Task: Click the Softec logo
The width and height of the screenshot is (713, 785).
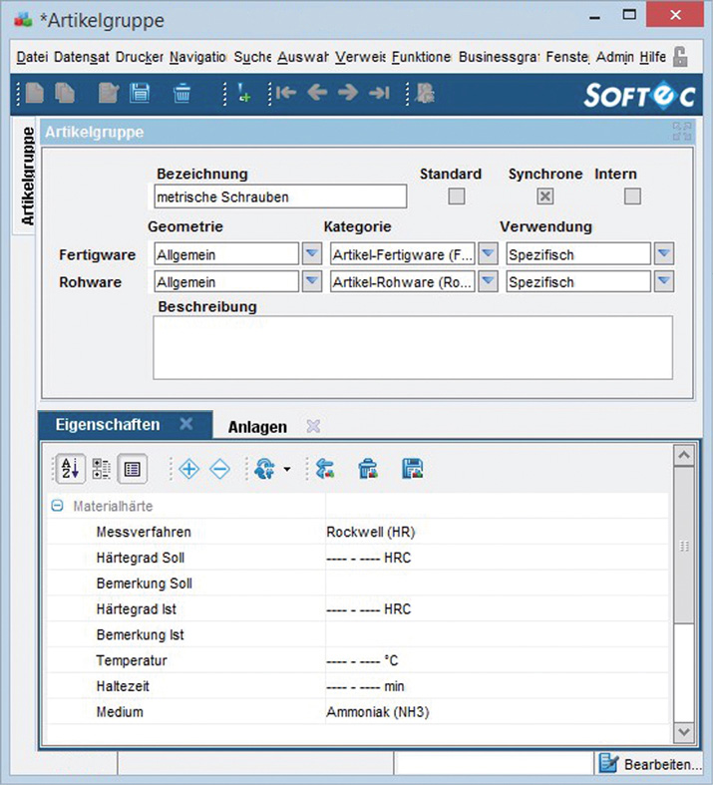Action: tap(639, 95)
